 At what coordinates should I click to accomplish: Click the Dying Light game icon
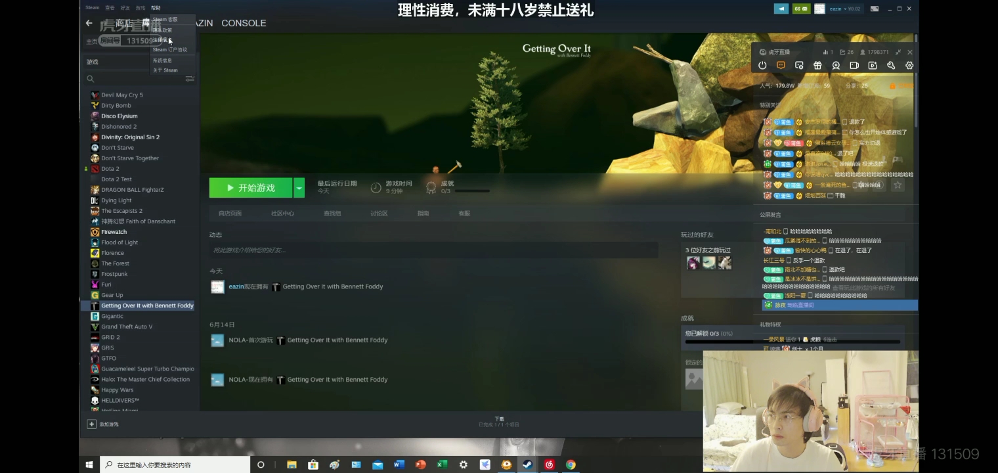(95, 200)
